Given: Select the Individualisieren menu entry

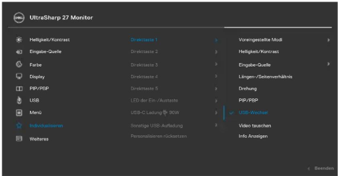Looking at the screenshot, I should point(46,125).
